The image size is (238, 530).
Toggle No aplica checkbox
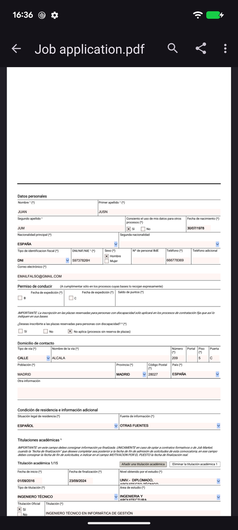click(x=70, y=331)
